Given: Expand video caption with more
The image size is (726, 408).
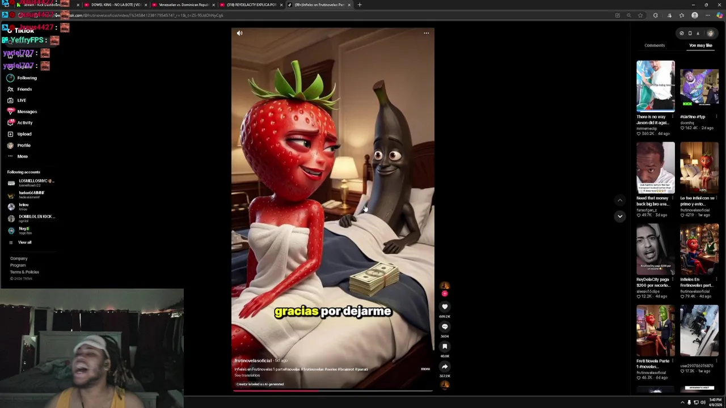Looking at the screenshot, I should click(x=425, y=369).
